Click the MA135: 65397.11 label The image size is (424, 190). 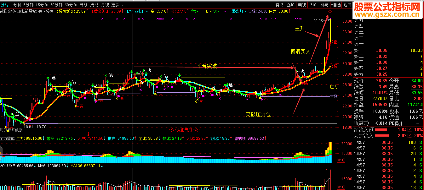[85, 166]
